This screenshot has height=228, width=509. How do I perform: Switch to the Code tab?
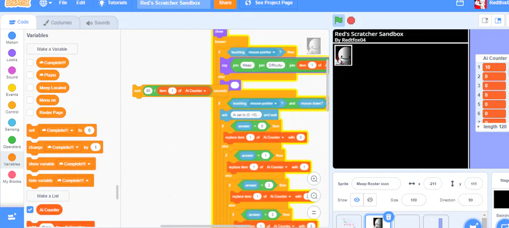click(x=19, y=22)
